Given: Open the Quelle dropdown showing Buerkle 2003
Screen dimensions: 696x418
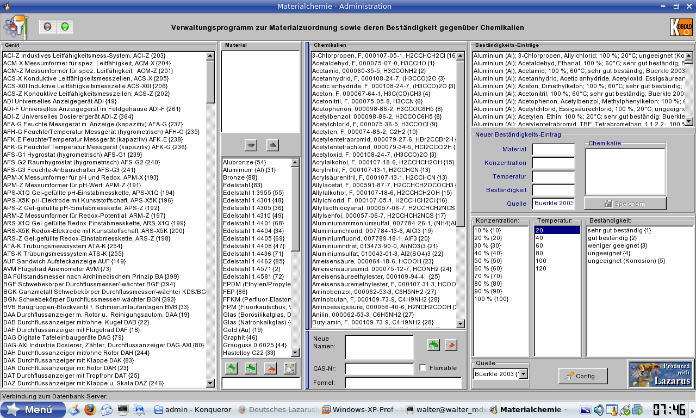Looking at the screenshot, I should [524, 374].
